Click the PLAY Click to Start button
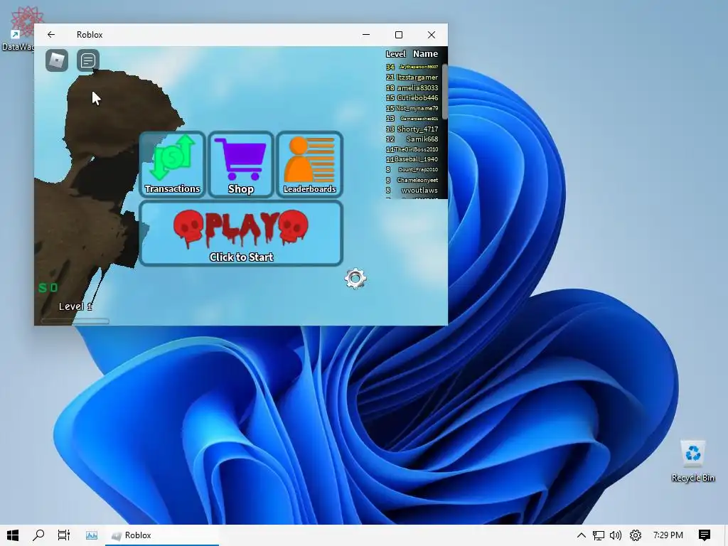728x546 pixels. (x=241, y=233)
